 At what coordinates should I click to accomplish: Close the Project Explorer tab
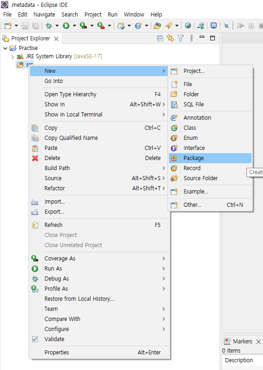[56, 39]
